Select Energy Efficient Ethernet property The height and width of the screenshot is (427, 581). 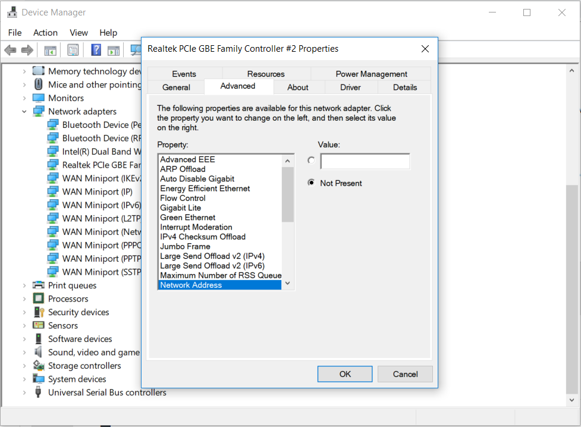click(x=220, y=189)
